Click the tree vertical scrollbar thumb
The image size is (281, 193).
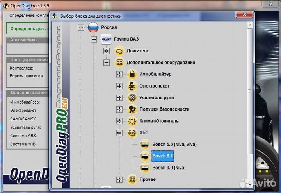tap(250, 91)
